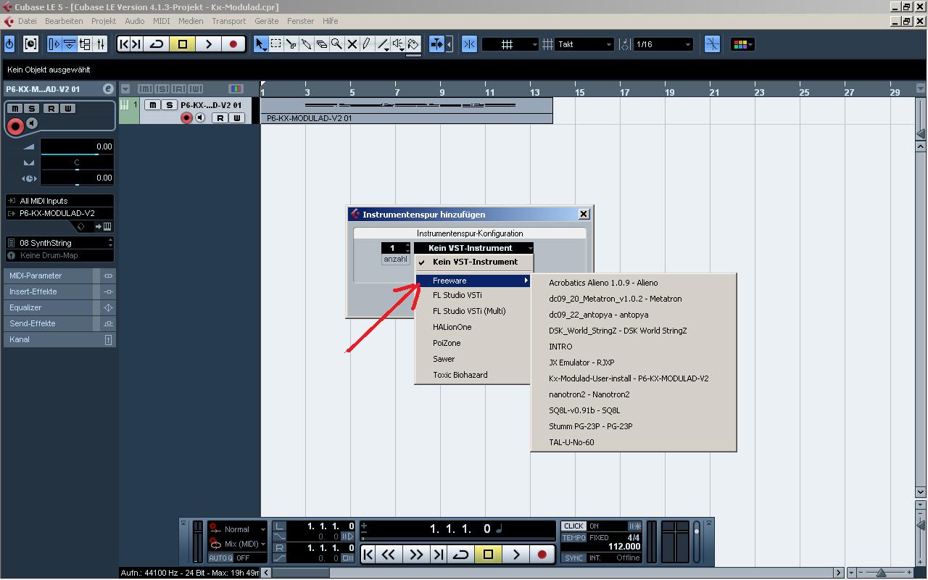928x580 pixels.
Task: Go to previous marker in toolbar
Action: pyautogui.click(x=123, y=44)
